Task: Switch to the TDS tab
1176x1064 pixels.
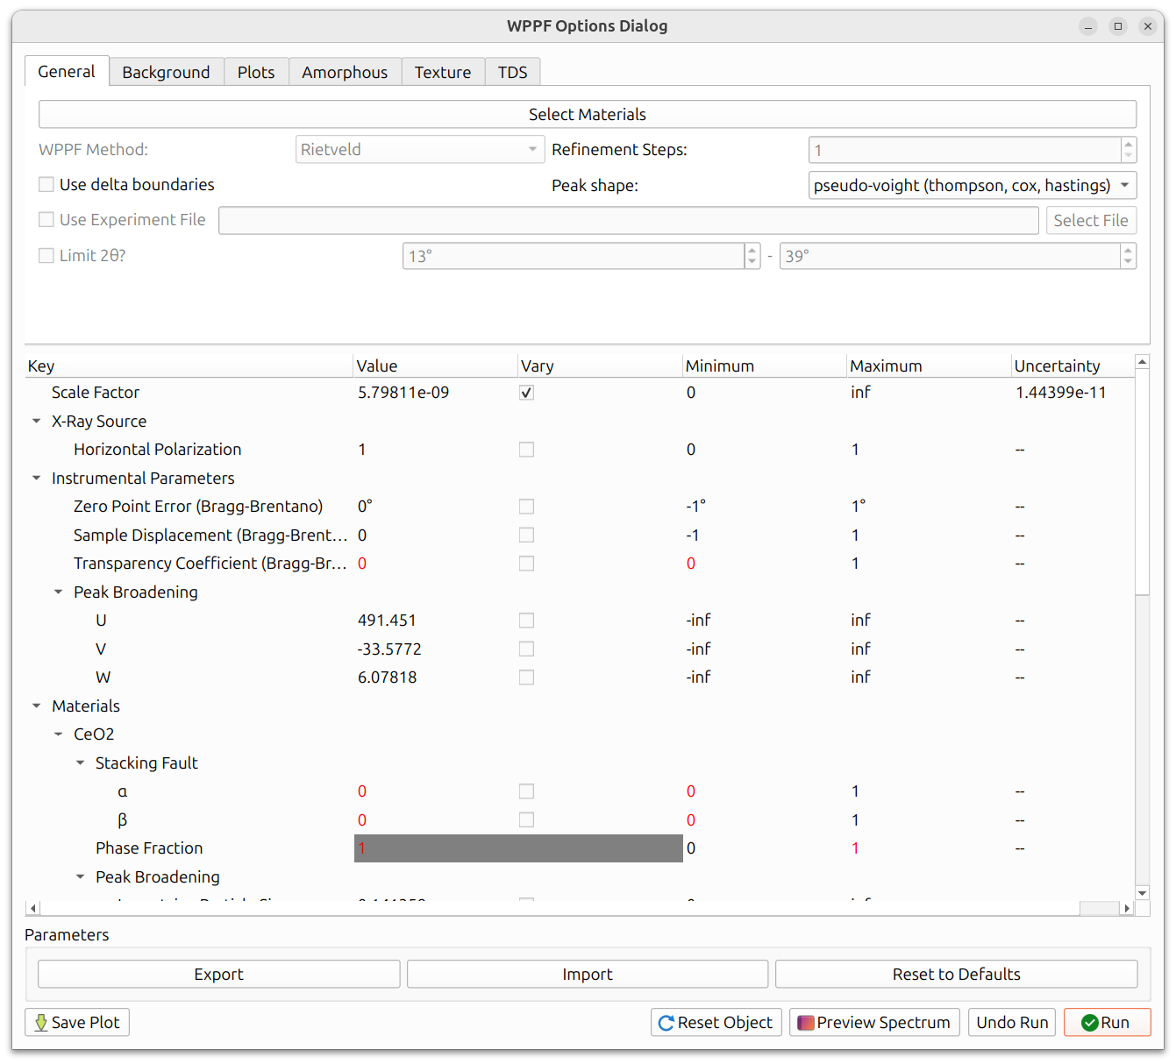Action: click(x=513, y=72)
